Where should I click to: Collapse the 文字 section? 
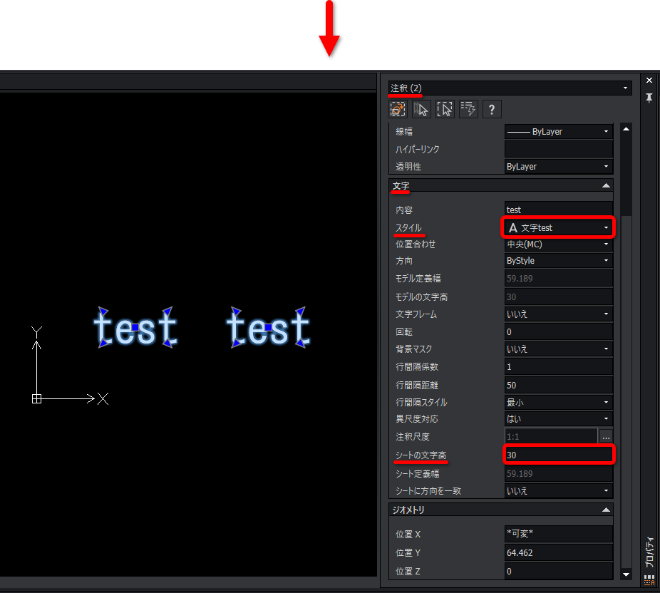pos(606,185)
